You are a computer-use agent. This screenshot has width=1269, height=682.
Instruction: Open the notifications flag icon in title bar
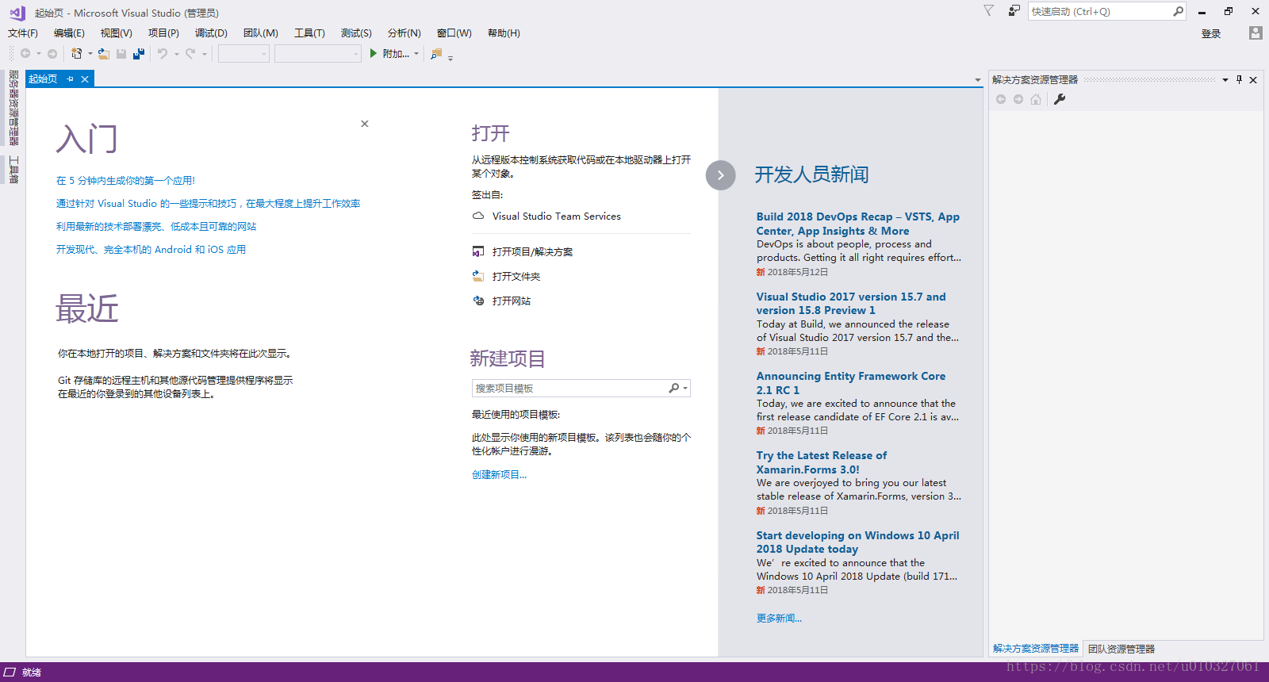988,11
